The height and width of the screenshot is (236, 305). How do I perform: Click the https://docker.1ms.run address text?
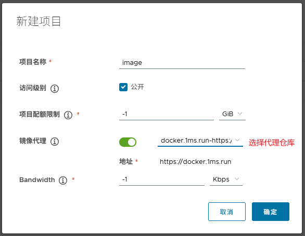195,161
